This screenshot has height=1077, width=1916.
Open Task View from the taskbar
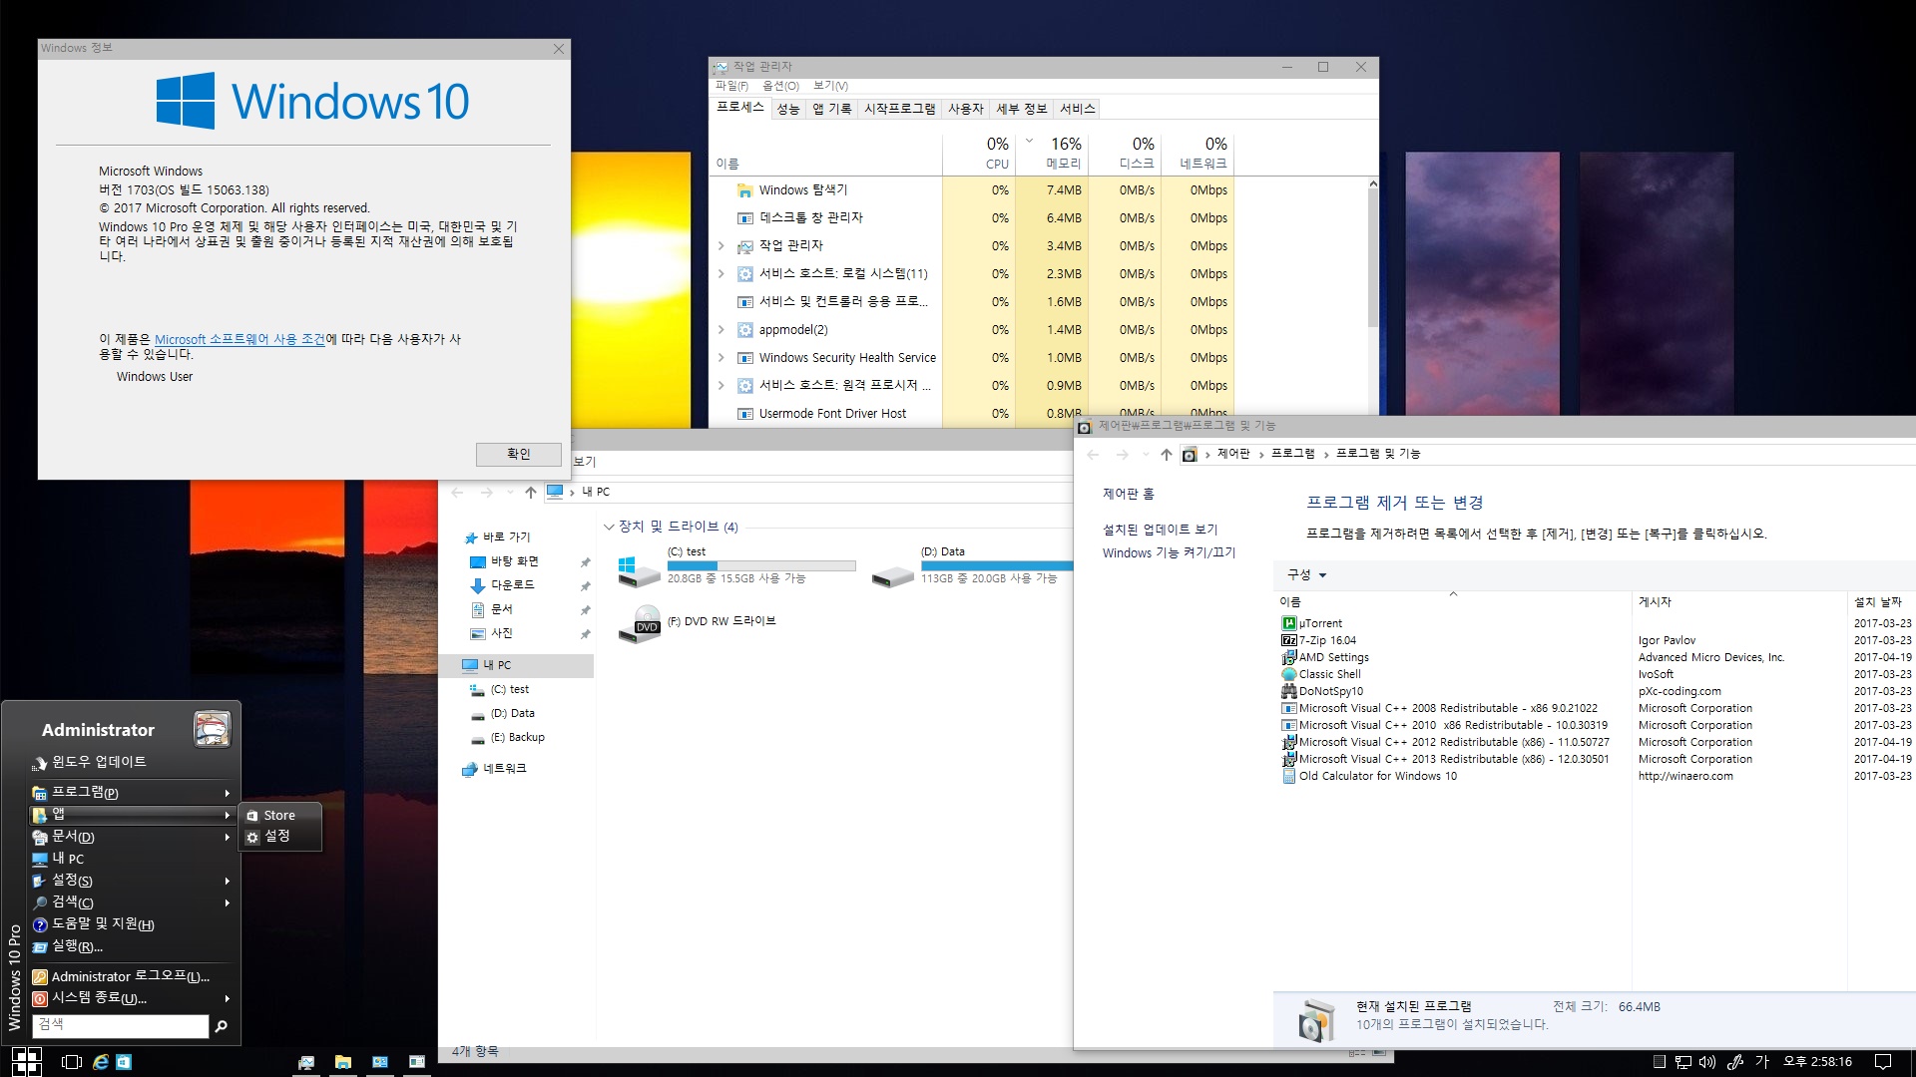(x=71, y=1062)
